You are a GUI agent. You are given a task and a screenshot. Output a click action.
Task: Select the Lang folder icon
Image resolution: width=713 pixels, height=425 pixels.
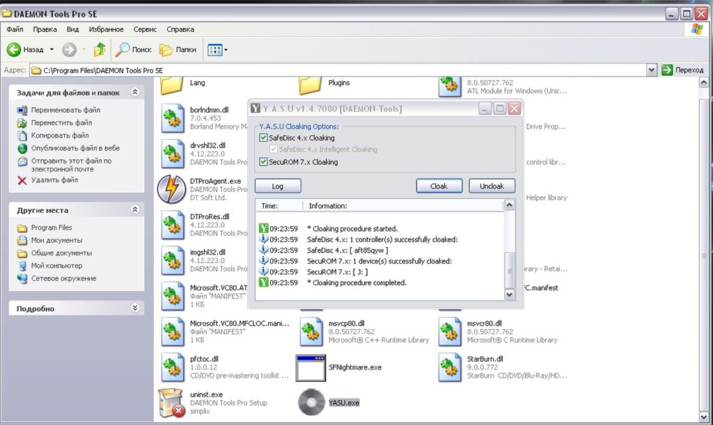(172, 86)
